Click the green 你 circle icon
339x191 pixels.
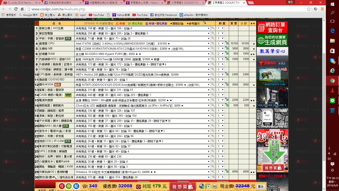coord(69,186)
